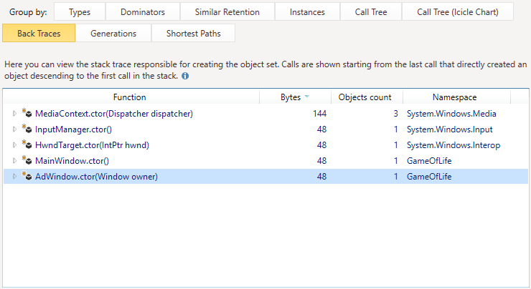Click the MediaContext.ctor method icon
This screenshot has height=289, width=531.
coord(27,113)
